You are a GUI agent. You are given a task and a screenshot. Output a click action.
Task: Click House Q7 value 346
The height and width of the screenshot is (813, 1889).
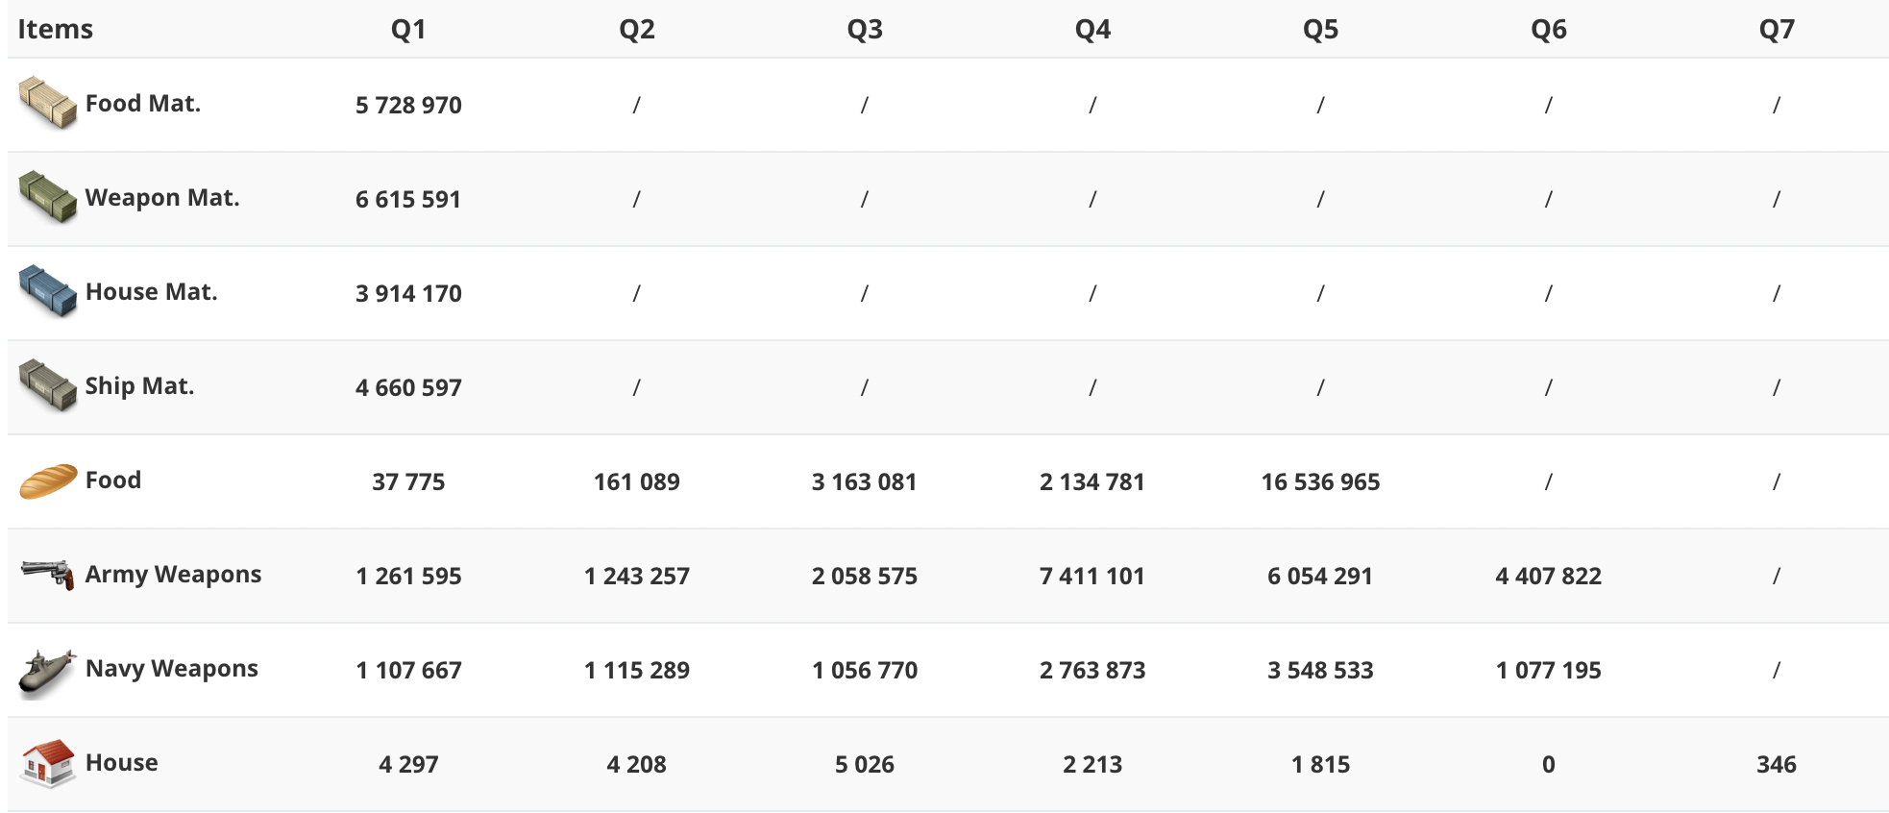pos(1777,764)
